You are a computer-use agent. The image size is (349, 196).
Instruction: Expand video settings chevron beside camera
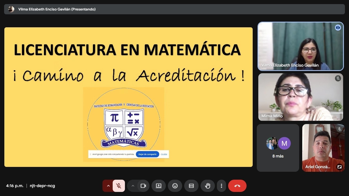[x=133, y=186]
